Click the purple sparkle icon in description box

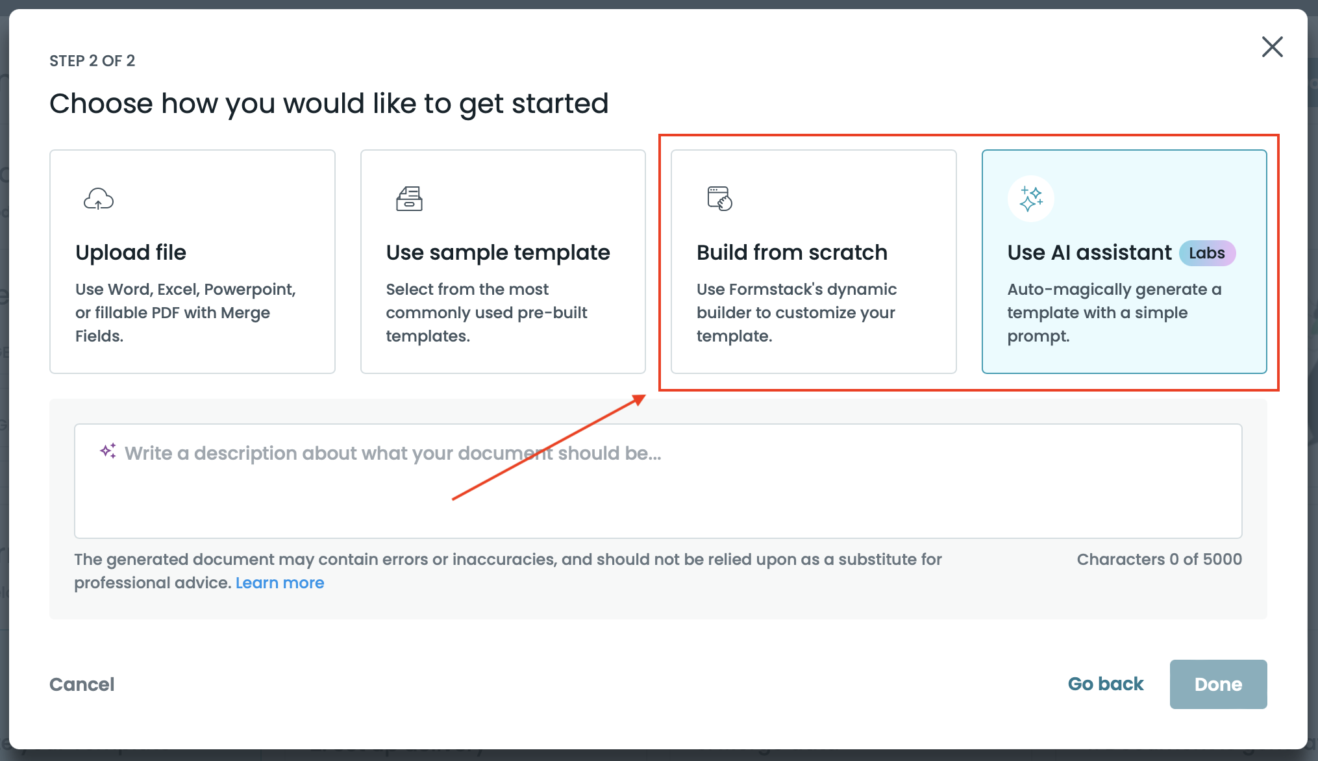pyautogui.click(x=108, y=451)
